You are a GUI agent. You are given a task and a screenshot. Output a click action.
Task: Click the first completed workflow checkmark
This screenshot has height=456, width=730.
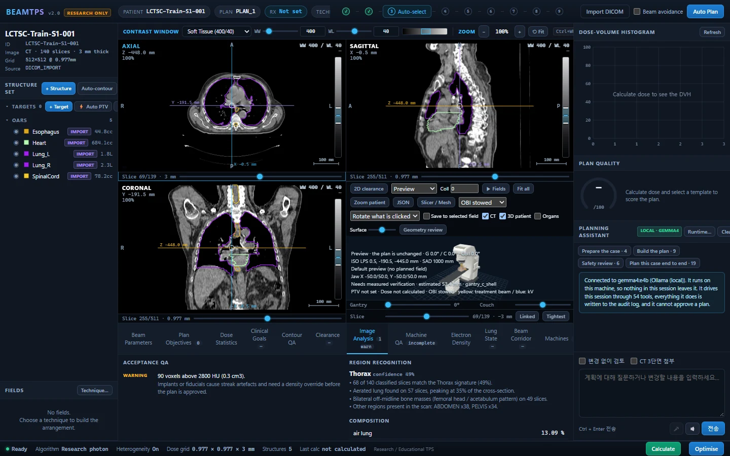(x=346, y=11)
